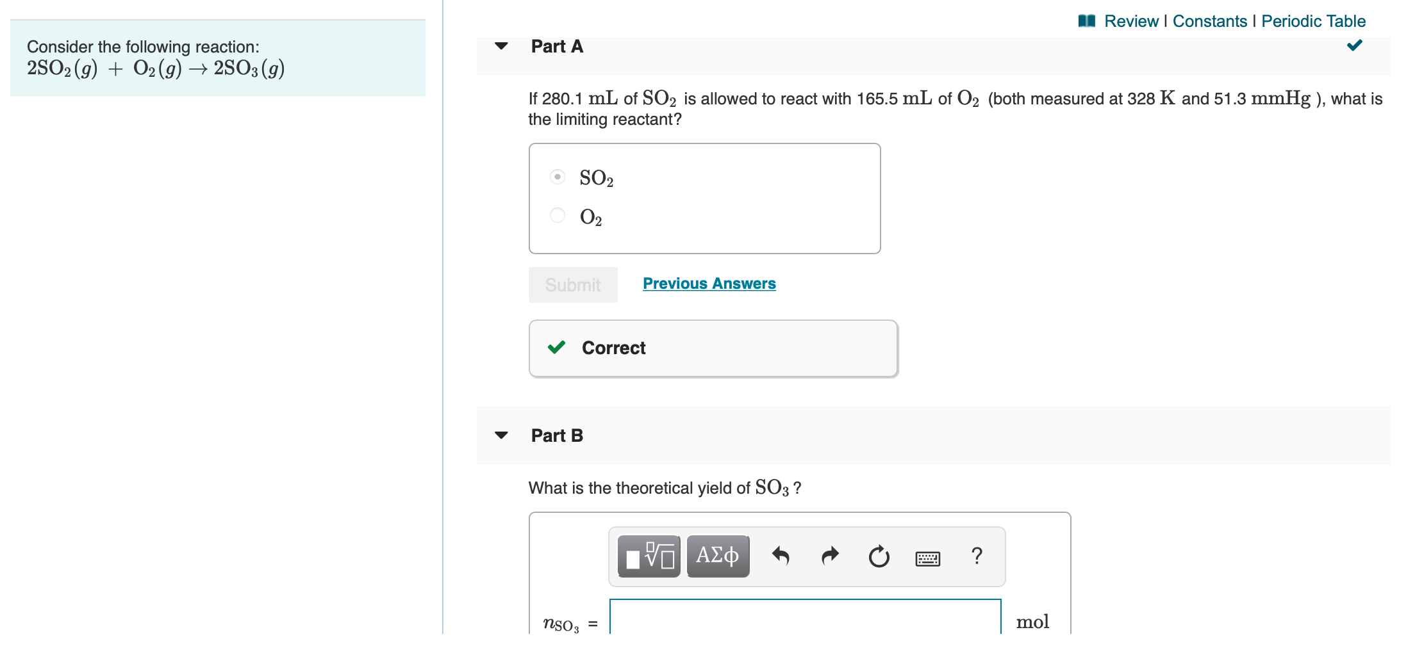Click the Previous Answers link
The height and width of the screenshot is (648, 1415).
click(709, 284)
